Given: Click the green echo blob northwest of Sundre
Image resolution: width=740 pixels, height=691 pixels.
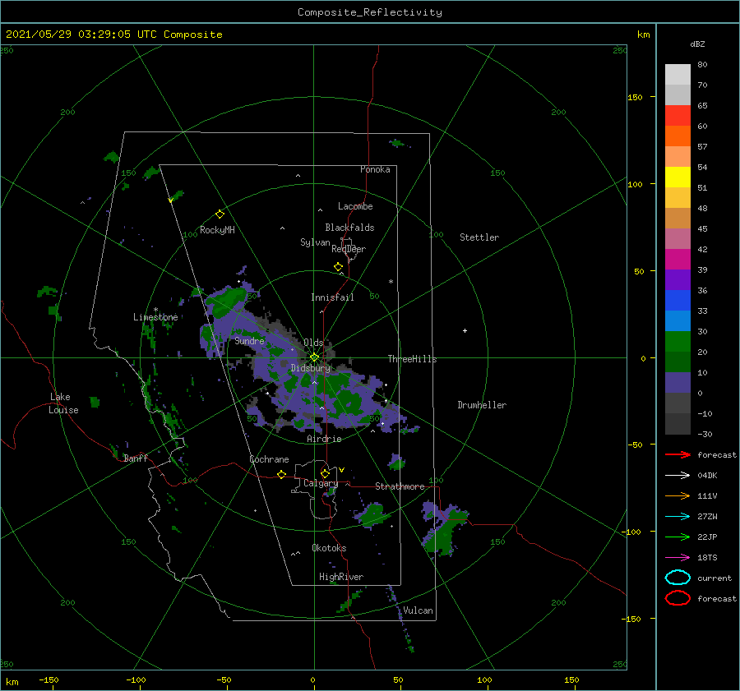Looking at the screenshot, I should coord(229,301).
